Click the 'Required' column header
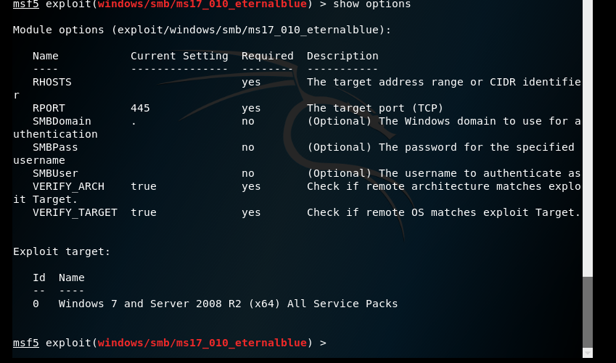 [x=267, y=56]
